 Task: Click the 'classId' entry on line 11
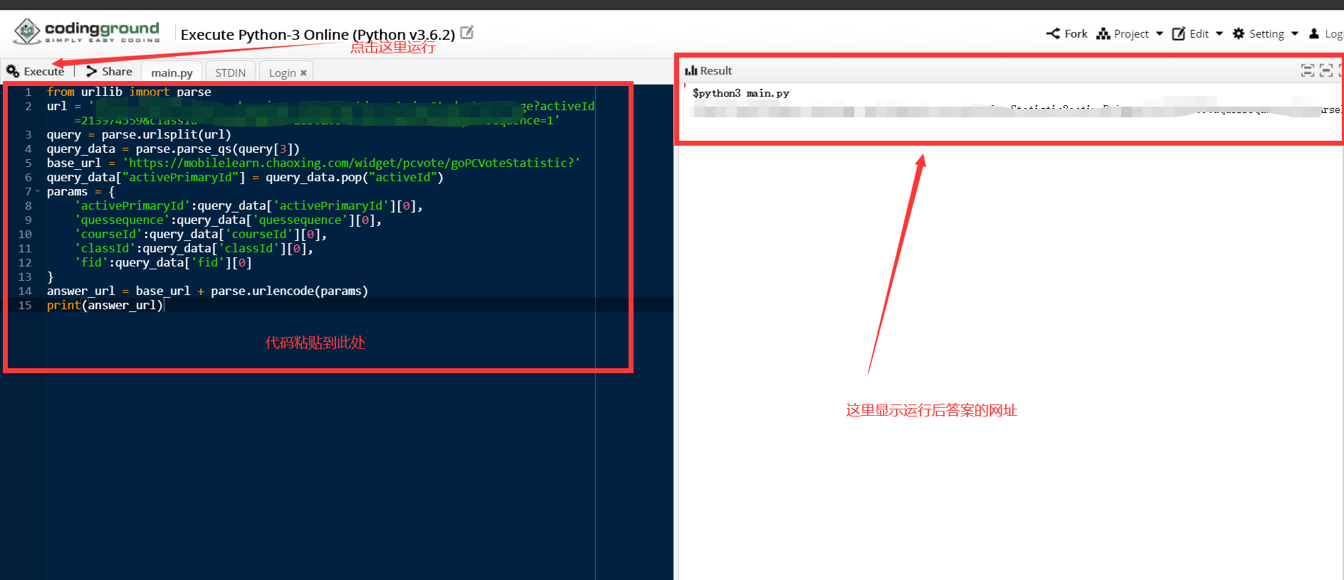(x=194, y=248)
